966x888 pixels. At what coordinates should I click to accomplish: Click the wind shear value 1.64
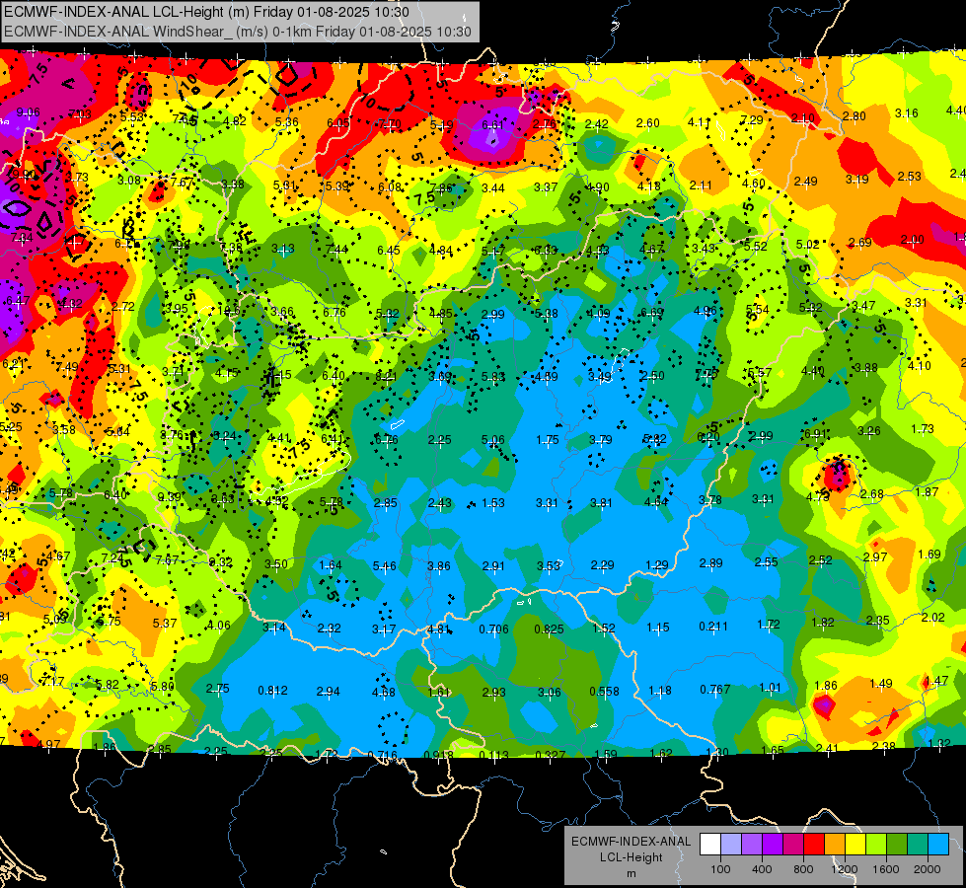tap(331, 565)
